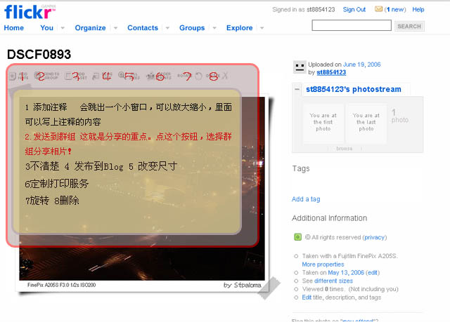
Task: Click the Order Prints tool
Action: tap(159, 76)
